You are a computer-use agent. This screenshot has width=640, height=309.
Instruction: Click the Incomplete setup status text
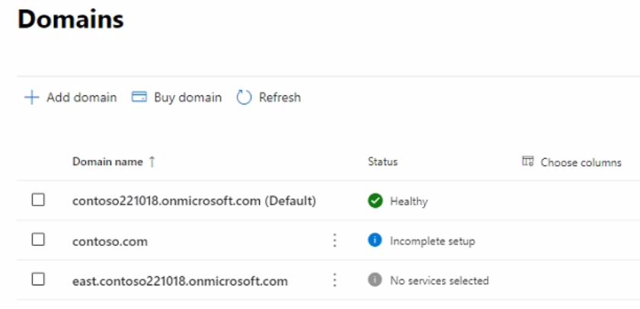pos(432,241)
